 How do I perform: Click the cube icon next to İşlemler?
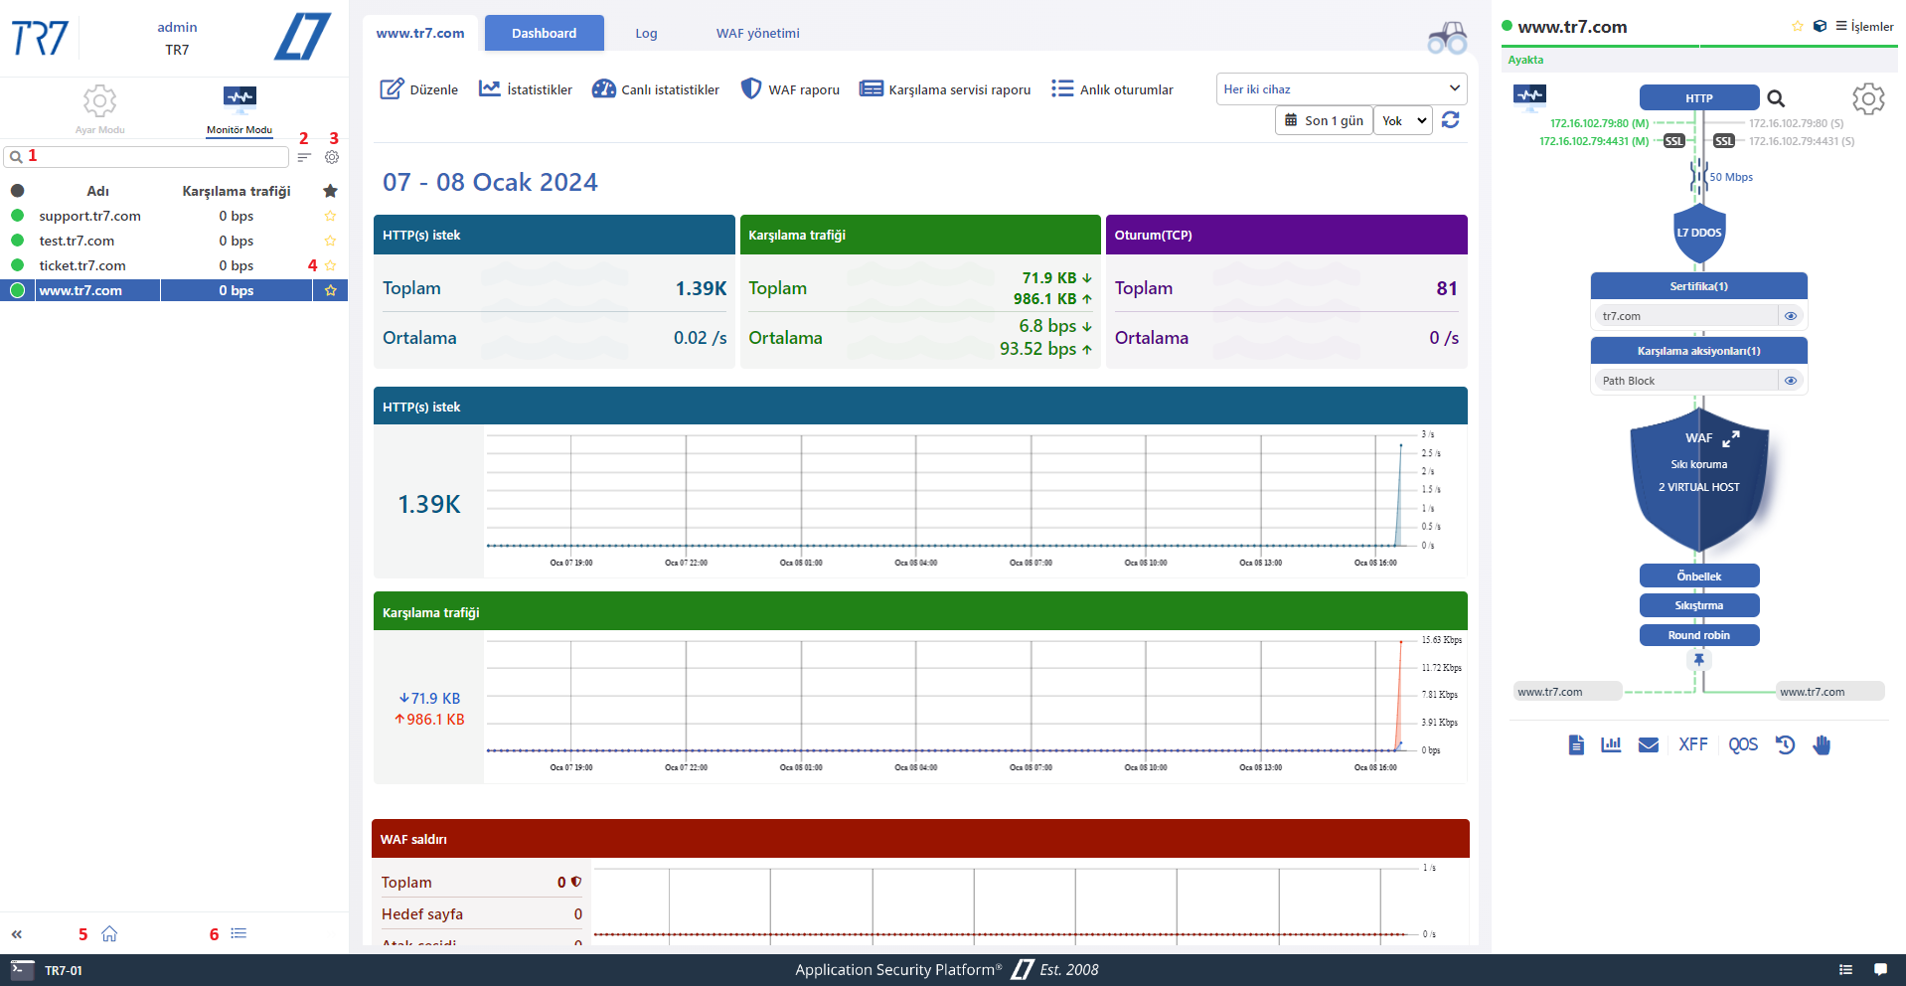pyautogui.click(x=1820, y=27)
